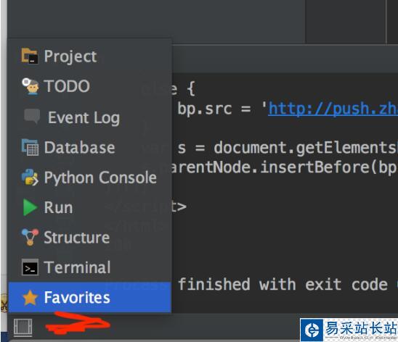
Task: Select the highlighted Favorites entry
Action: pyautogui.click(x=90, y=297)
